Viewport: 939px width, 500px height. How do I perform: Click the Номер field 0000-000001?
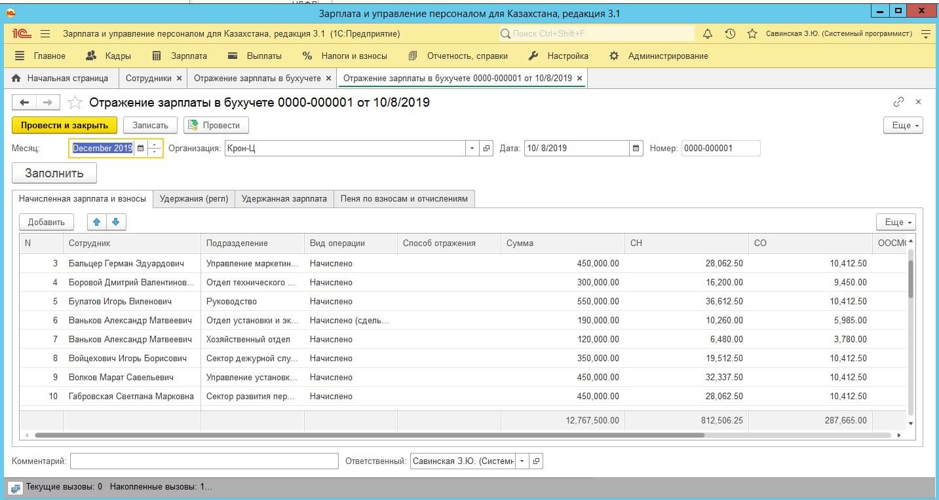721,149
